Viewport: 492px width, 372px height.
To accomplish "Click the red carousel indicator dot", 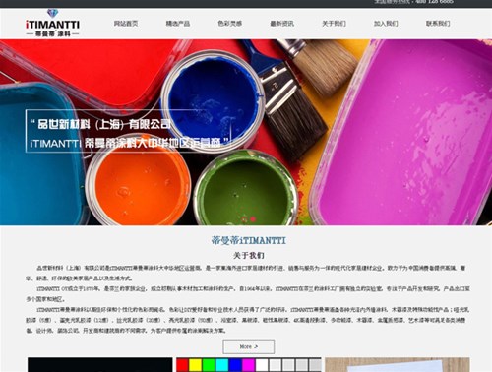I will [253, 219].
